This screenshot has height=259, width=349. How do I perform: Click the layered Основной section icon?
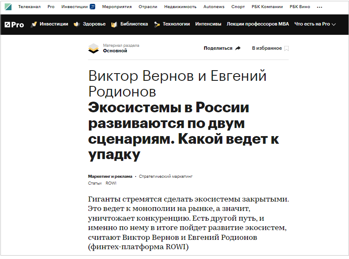pos(94,48)
